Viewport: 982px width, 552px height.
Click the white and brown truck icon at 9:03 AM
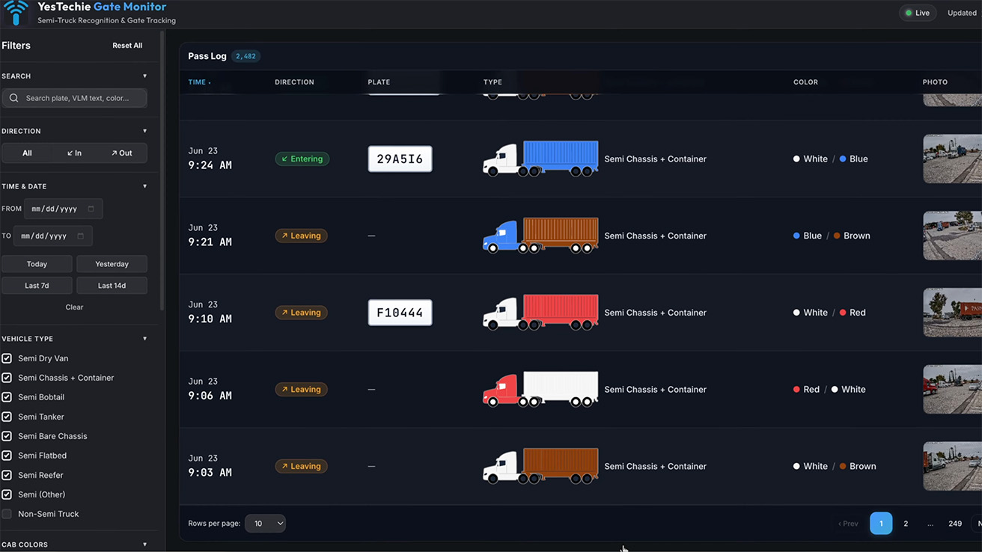point(540,466)
